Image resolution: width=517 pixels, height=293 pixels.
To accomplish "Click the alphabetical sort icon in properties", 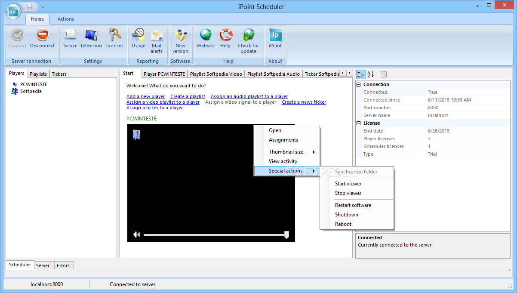I will tap(371, 74).
